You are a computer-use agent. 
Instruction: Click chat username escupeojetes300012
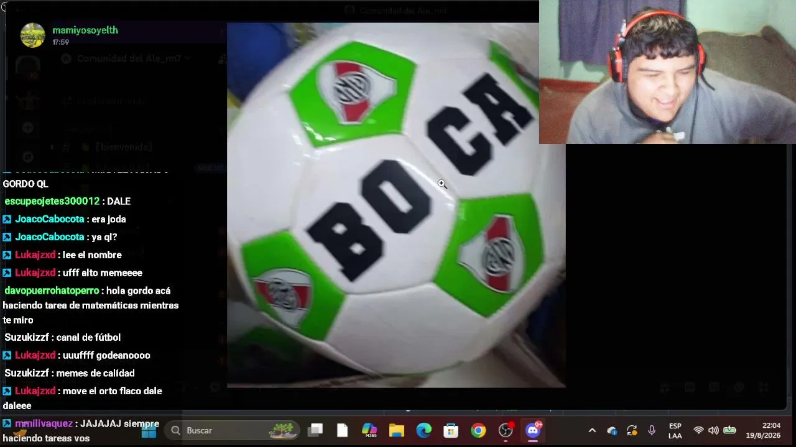[52, 201]
